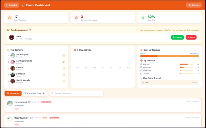This screenshot has height=128, width=206.
Task: Select pbhagam in Top Contacts
Action: (x=36, y=75)
